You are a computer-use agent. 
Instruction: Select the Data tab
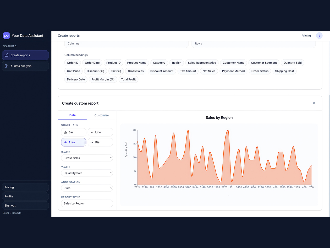(73, 115)
